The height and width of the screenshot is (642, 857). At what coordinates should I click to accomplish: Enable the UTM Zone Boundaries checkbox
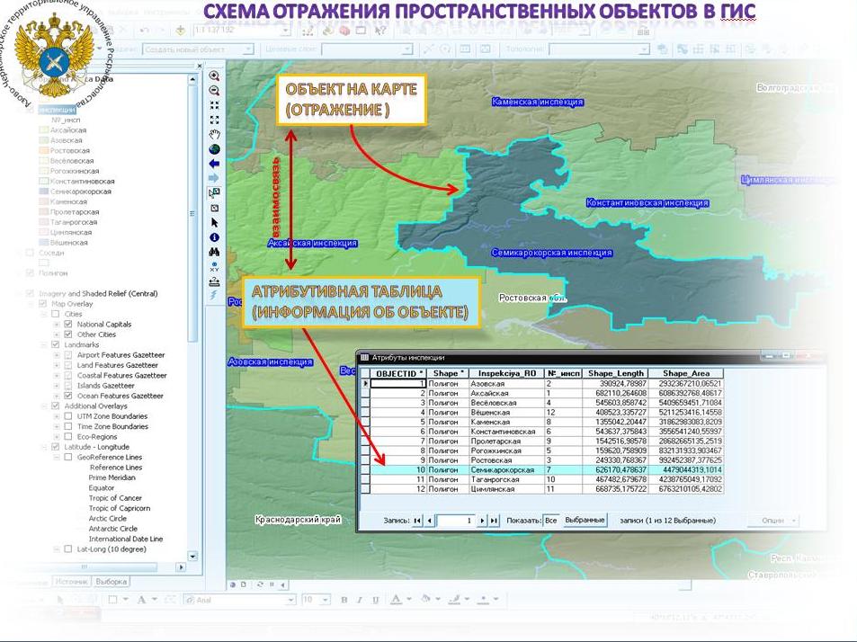pyautogui.click(x=68, y=416)
